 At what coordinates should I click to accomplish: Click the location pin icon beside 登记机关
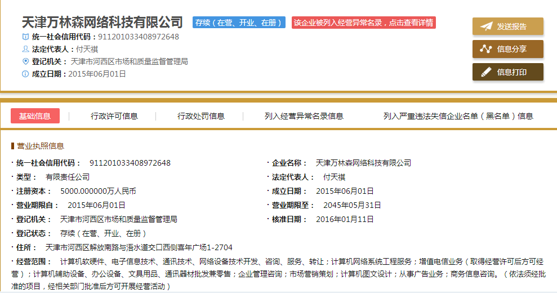click(25, 61)
